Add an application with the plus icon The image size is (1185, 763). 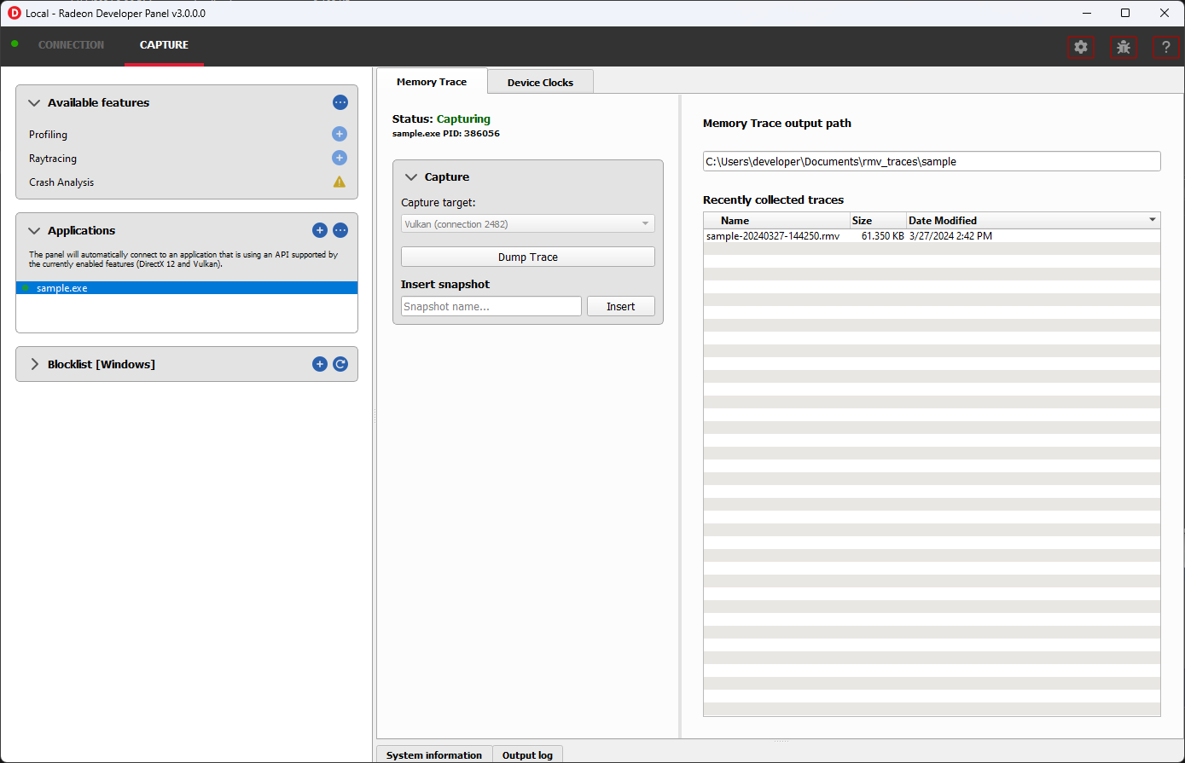[320, 230]
